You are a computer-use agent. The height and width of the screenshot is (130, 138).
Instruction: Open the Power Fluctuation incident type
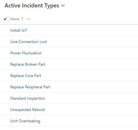pyautogui.click(x=26, y=53)
